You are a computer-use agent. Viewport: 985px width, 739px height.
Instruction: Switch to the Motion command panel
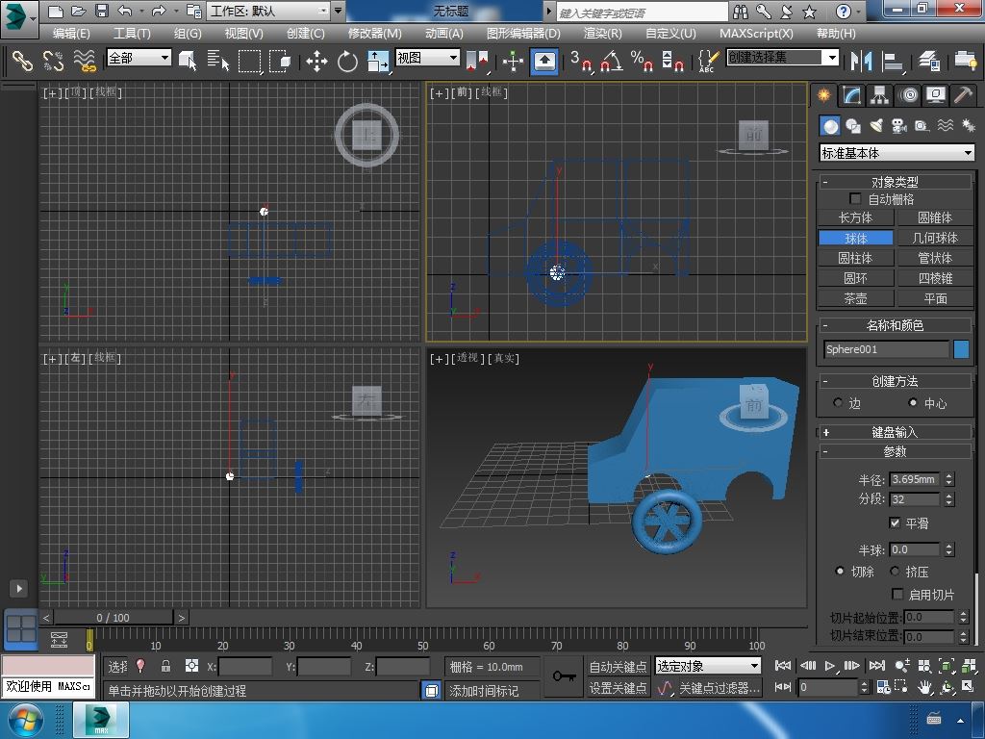tap(908, 95)
